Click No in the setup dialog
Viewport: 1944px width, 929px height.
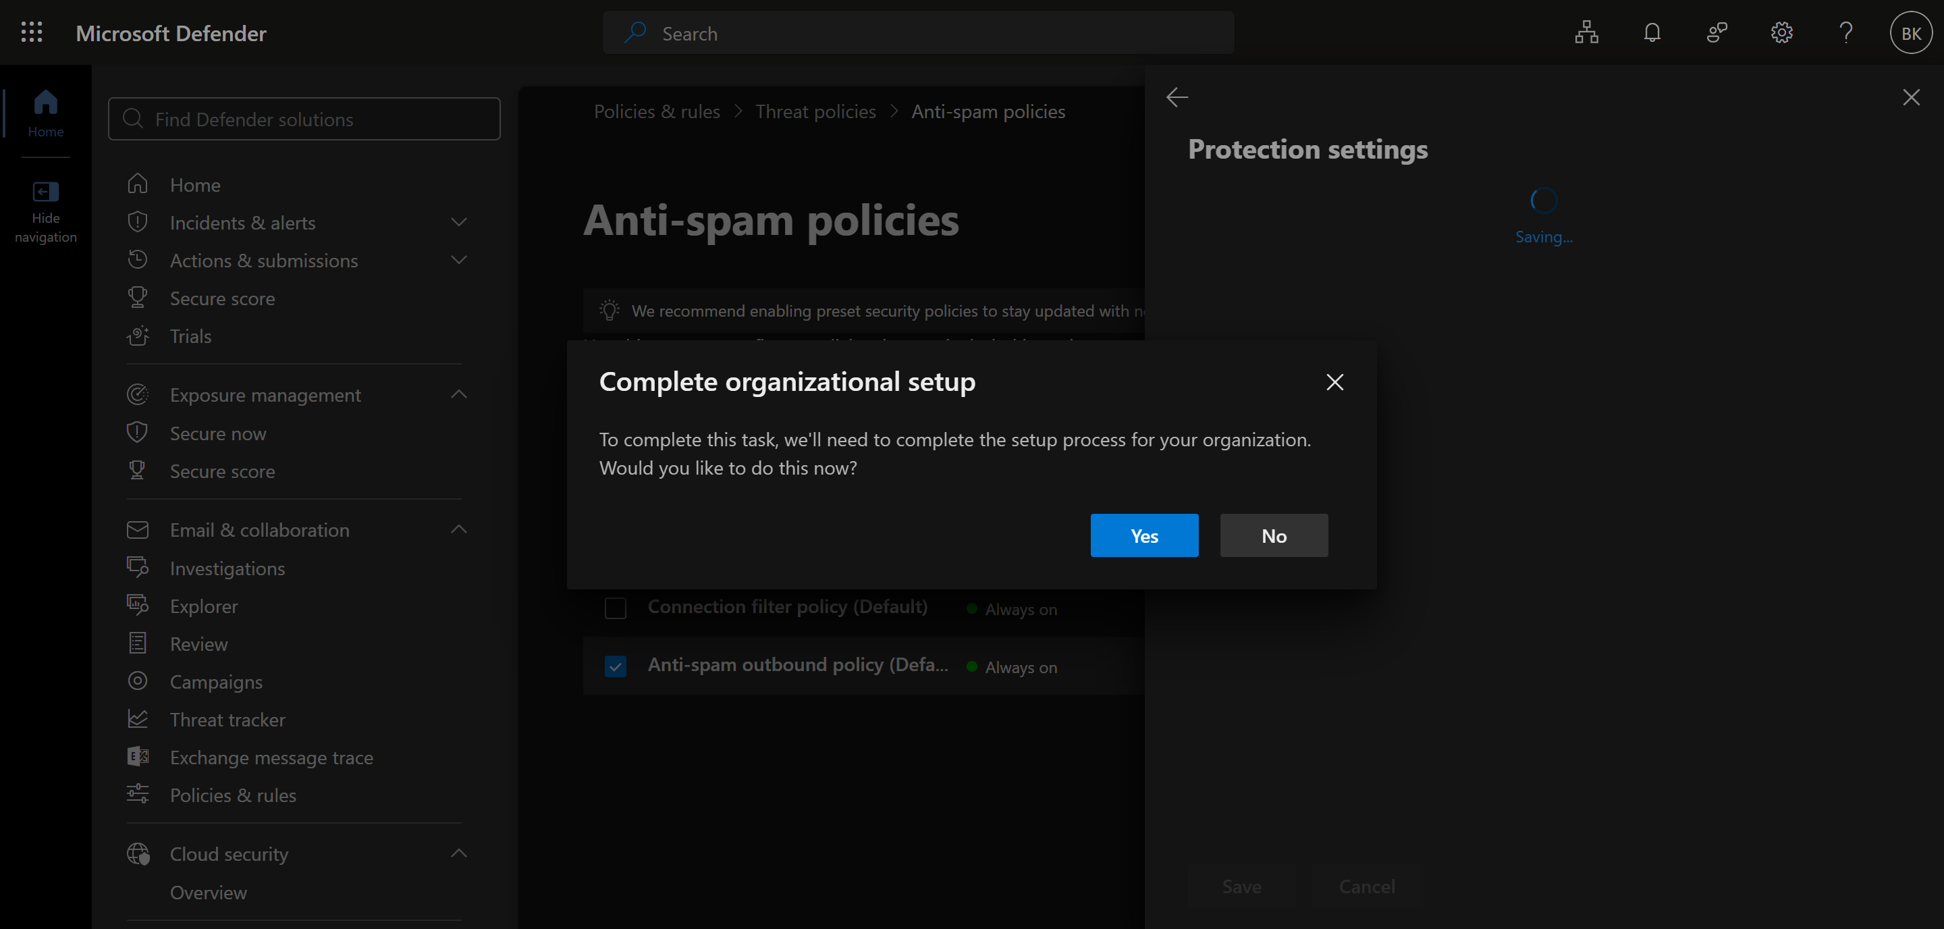pyautogui.click(x=1274, y=535)
